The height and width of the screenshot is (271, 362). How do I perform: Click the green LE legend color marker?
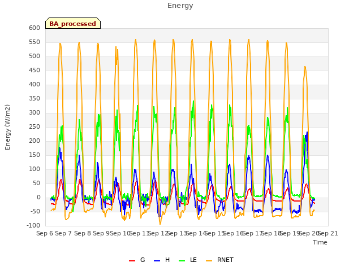tap(182, 261)
